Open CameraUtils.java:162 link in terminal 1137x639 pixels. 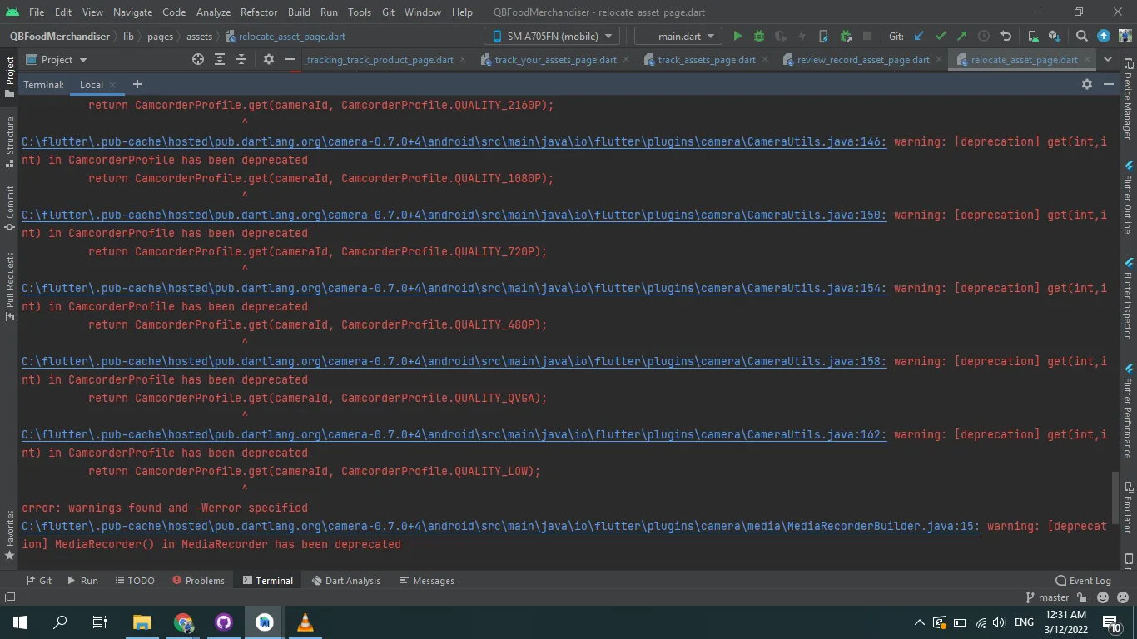pos(454,434)
